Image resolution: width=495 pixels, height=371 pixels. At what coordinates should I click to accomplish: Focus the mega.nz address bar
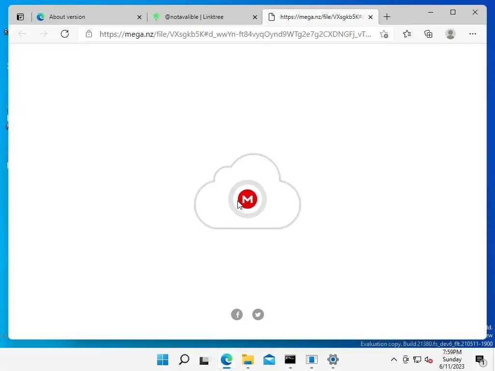point(235,34)
